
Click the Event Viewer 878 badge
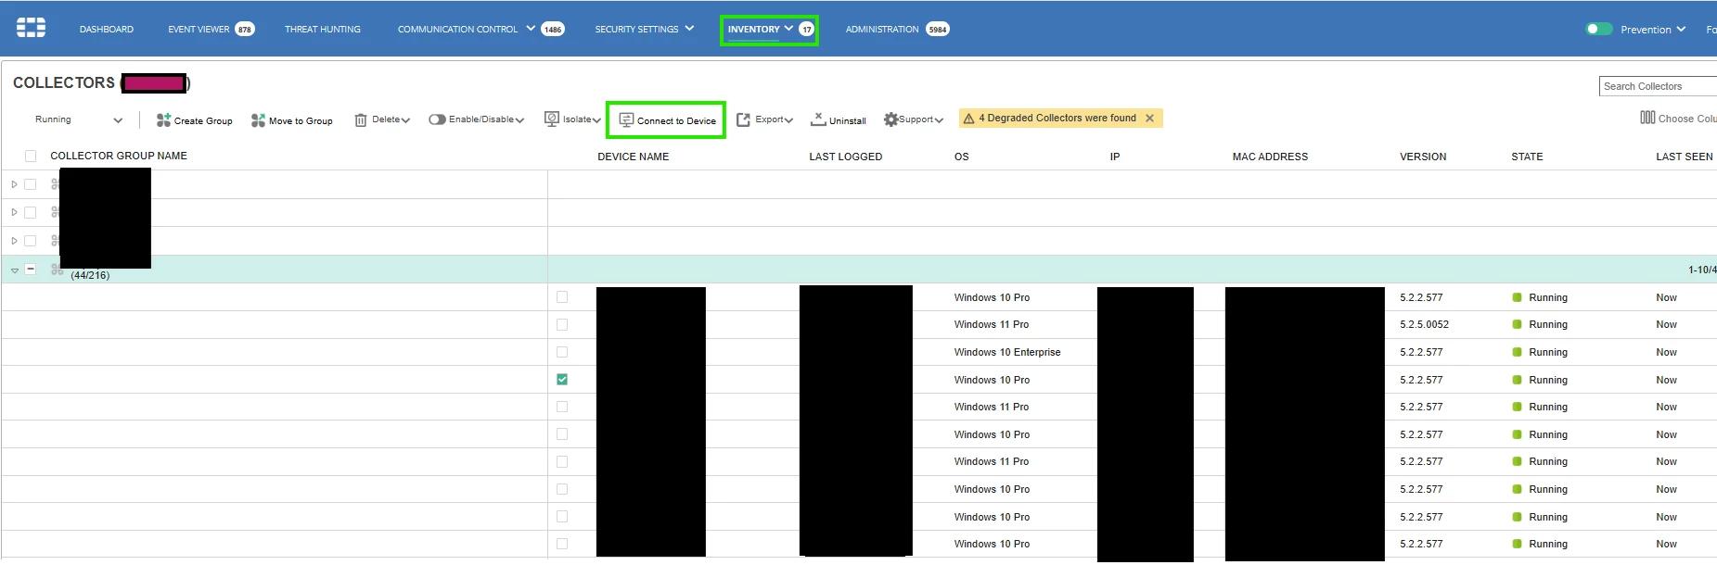(x=245, y=30)
